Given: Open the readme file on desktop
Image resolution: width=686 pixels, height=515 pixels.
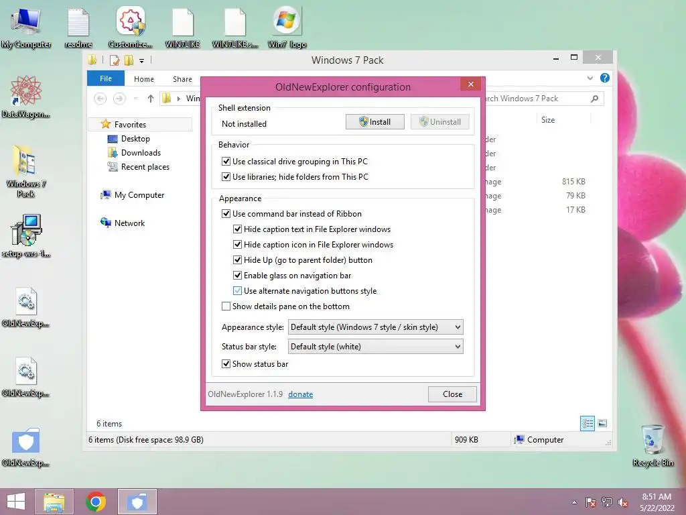Looking at the screenshot, I should 78,27.
